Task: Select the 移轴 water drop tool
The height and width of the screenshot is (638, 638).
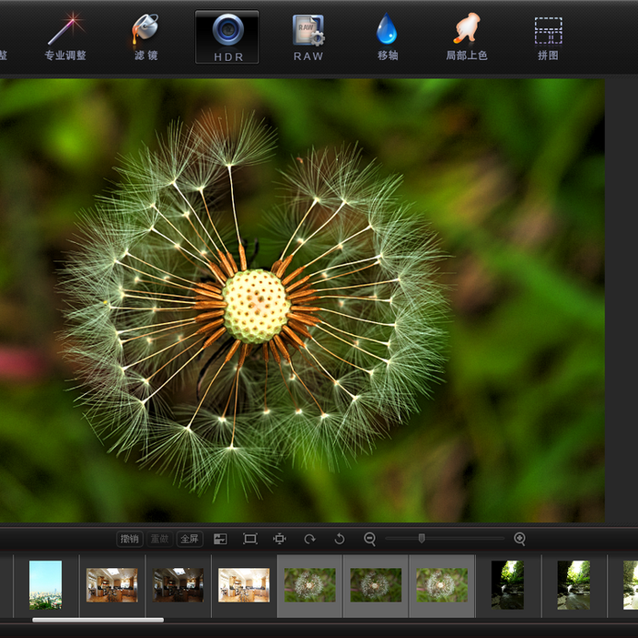Action: 387,36
